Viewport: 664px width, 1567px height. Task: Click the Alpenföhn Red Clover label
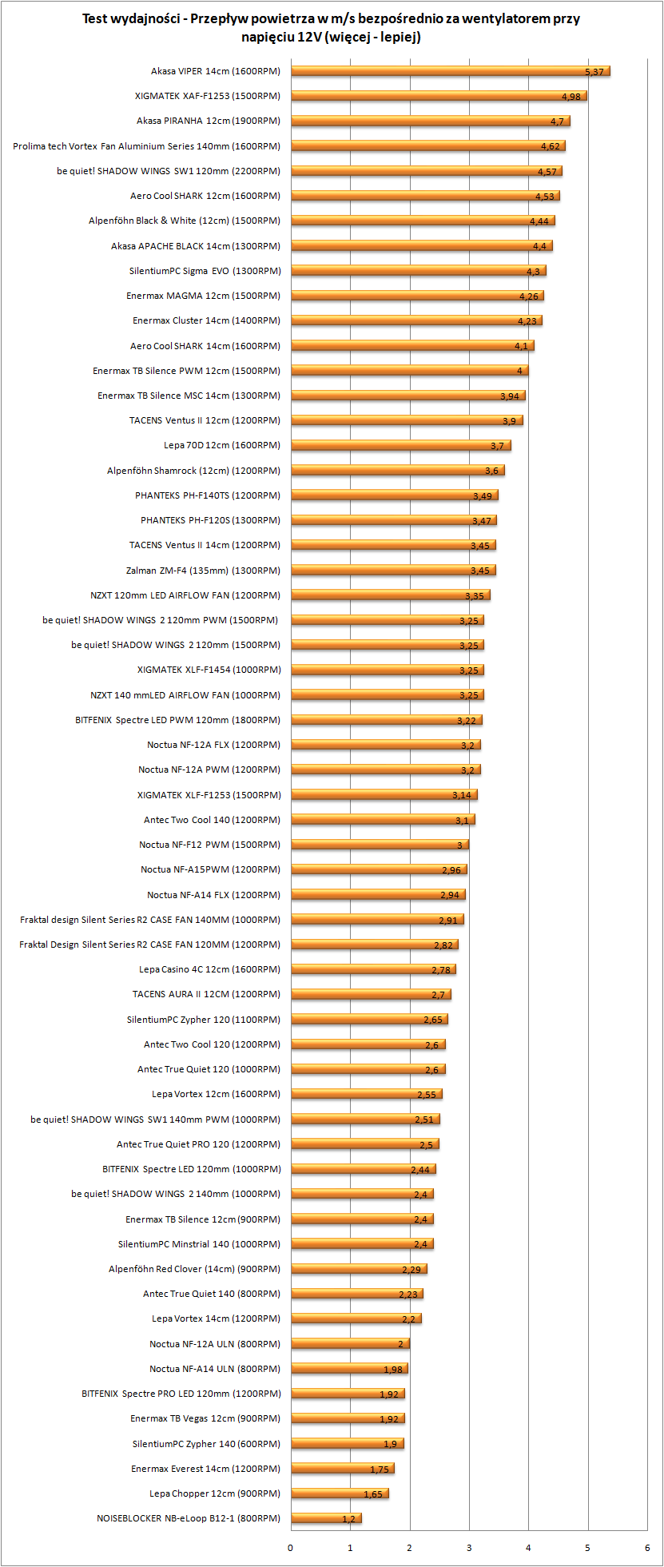click(x=194, y=1269)
